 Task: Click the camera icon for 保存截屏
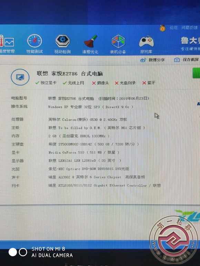[177, 60]
